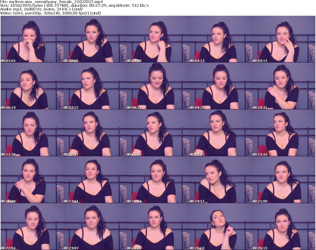The height and width of the screenshot is (250, 316).
Task: Pick the frame stamped 00:12:37
Action: click(95, 133)
